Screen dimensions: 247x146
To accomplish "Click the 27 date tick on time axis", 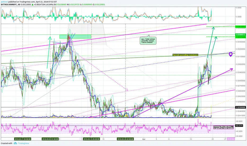I will coord(225,139).
